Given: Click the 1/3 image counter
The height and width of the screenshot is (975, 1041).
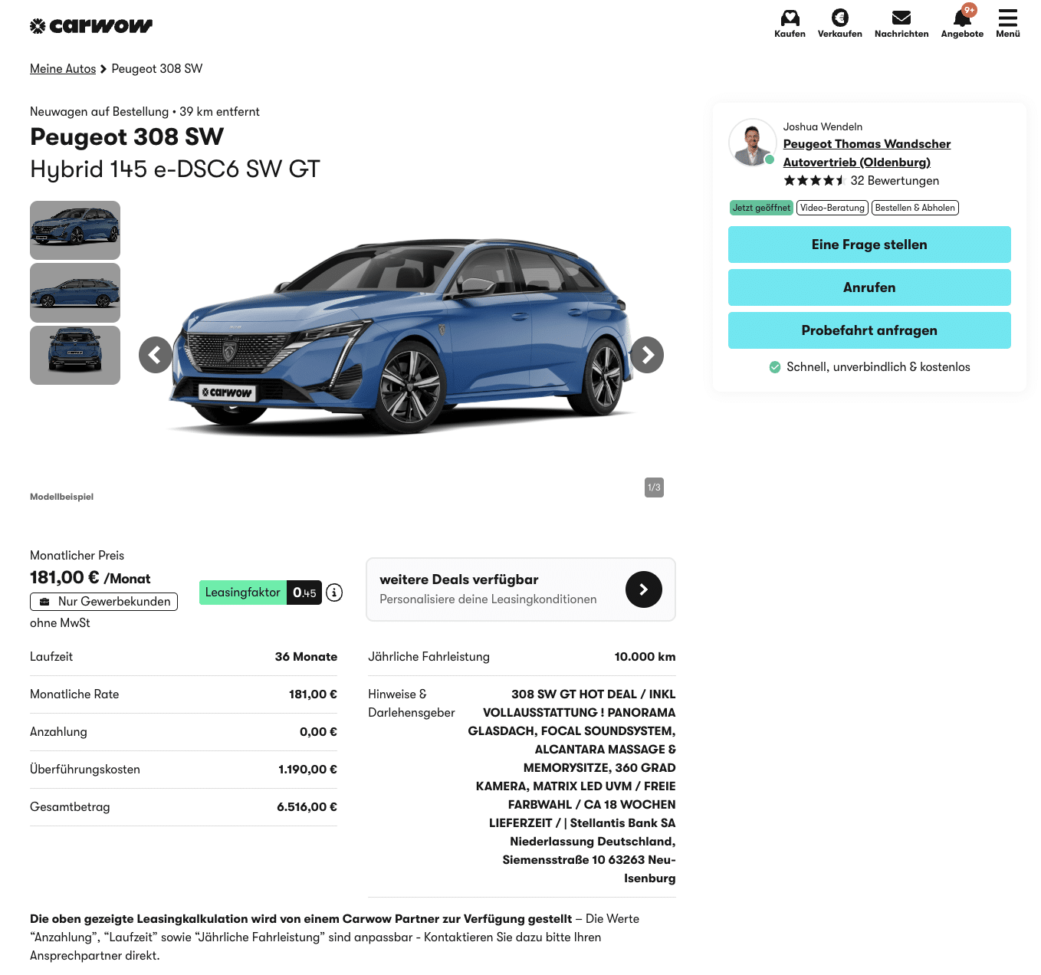Looking at the screenshot, I should coord(654,487).
